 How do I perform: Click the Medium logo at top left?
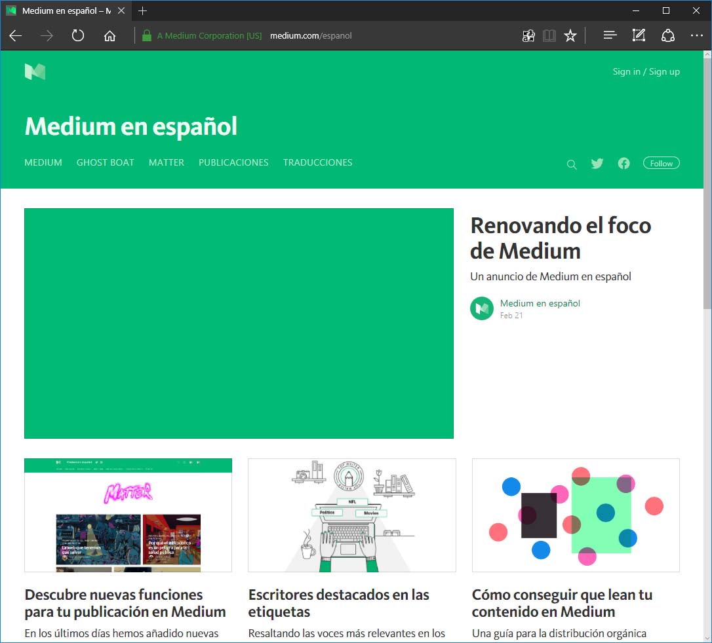[35, 71]
